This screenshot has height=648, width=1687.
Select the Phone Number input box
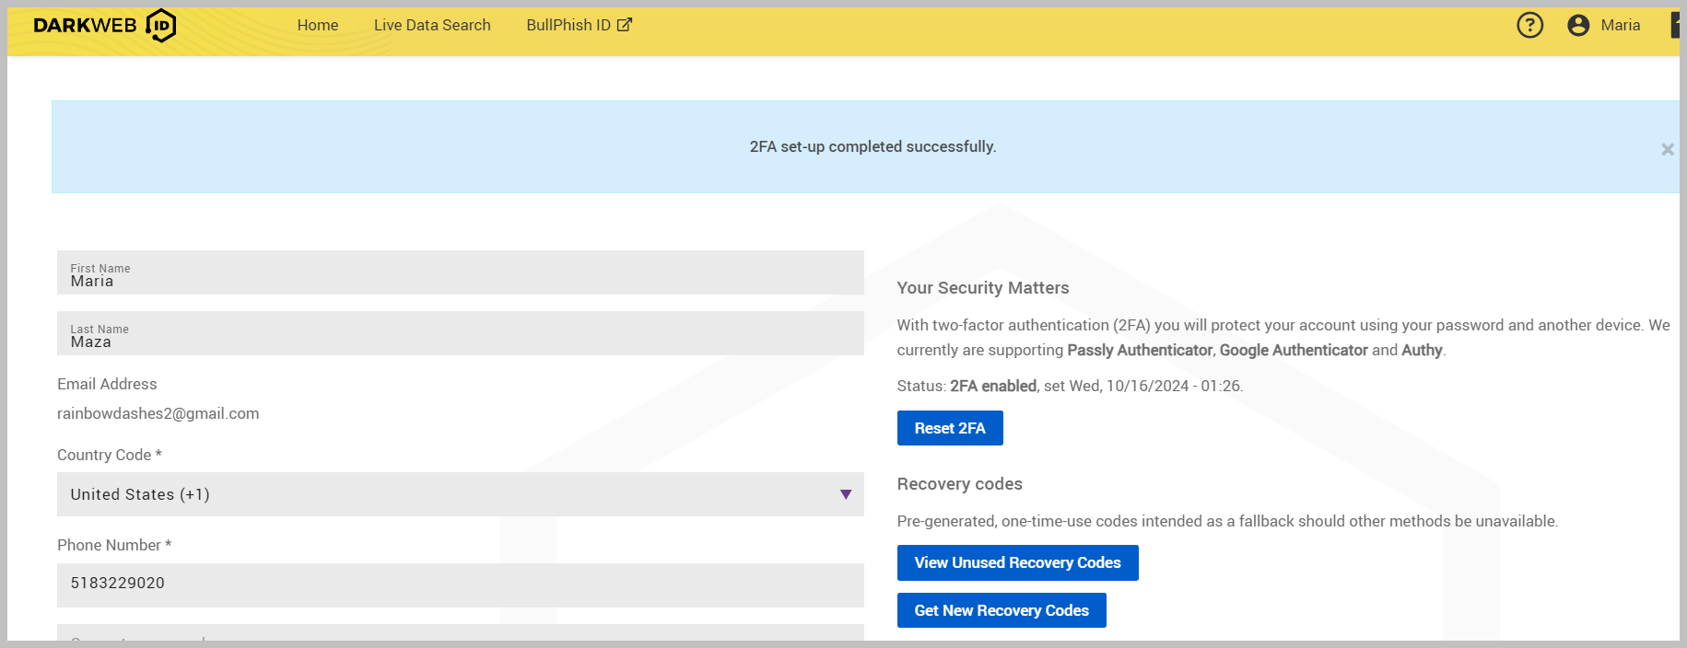pos(460,584)
